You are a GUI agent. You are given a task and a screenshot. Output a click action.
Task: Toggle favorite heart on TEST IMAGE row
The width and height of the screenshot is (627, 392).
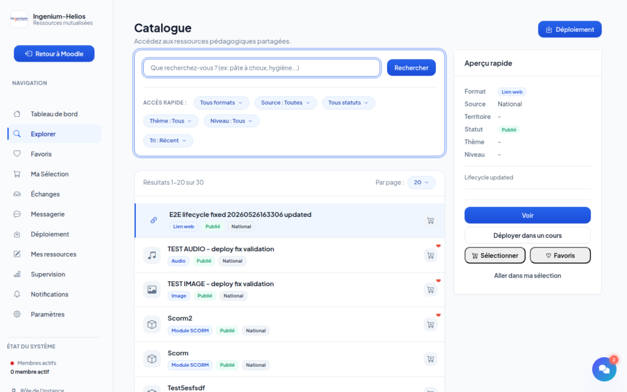pos(438,281)
